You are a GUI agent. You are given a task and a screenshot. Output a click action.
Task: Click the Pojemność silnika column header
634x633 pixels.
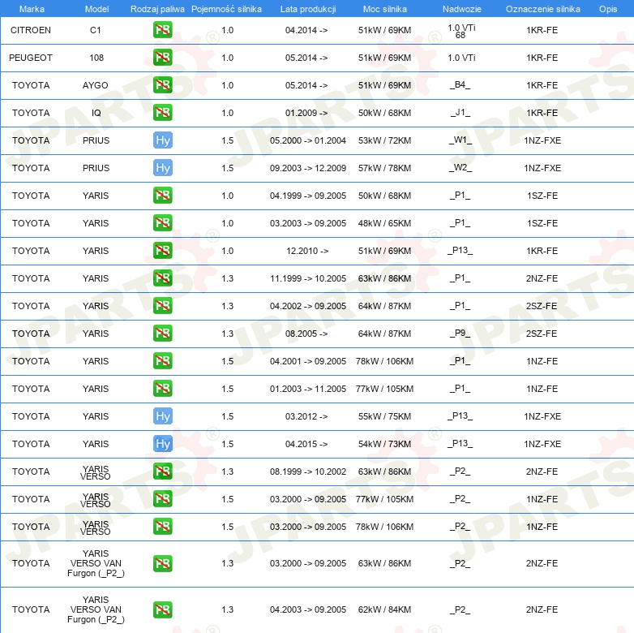[x=226, y=9]
